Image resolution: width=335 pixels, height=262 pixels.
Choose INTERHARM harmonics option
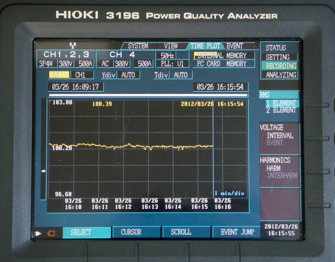coord(282,176)
